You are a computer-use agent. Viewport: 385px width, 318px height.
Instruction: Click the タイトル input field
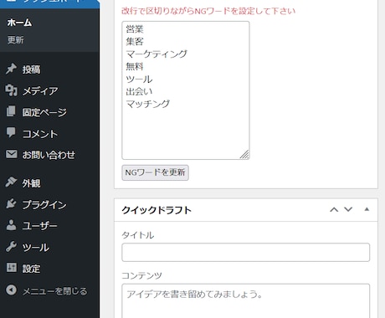[246, 252]
